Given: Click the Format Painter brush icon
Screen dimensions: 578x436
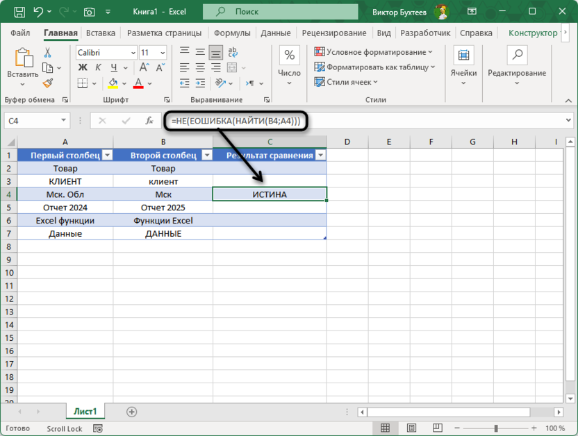Looking at the screenshot, I should (48, 83).
